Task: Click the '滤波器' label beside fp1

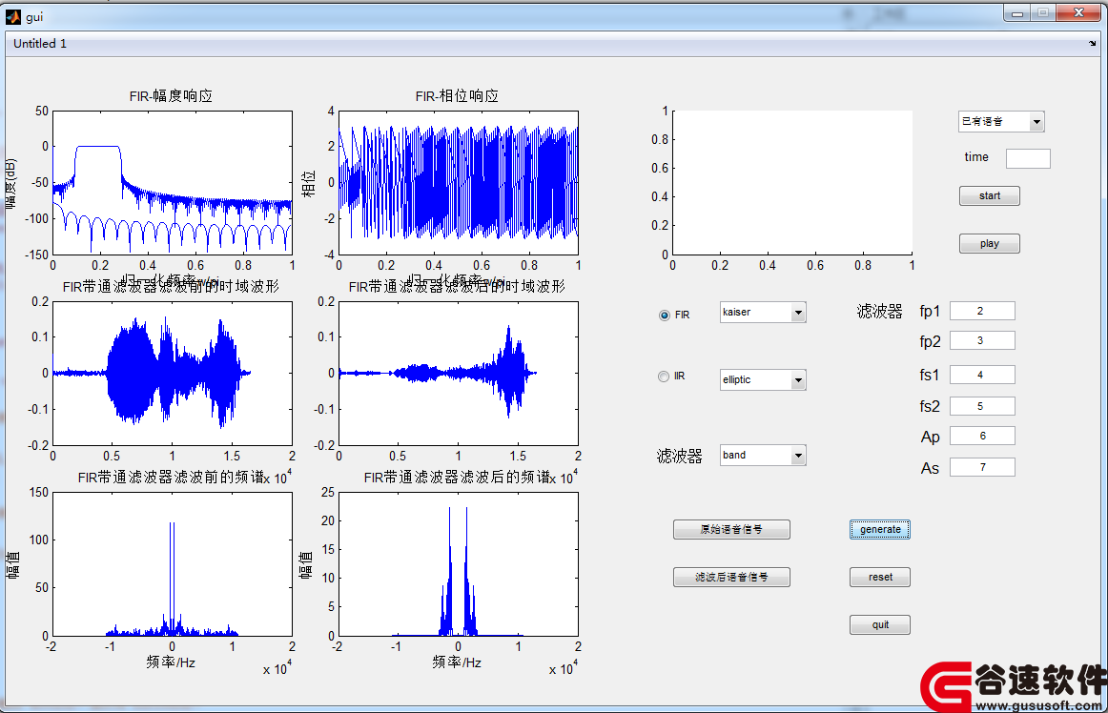Action: click(x=880, y=312)
